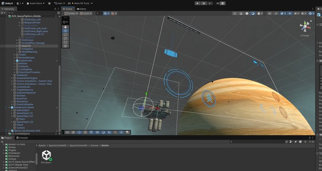Click the Play button

point(197,3)
